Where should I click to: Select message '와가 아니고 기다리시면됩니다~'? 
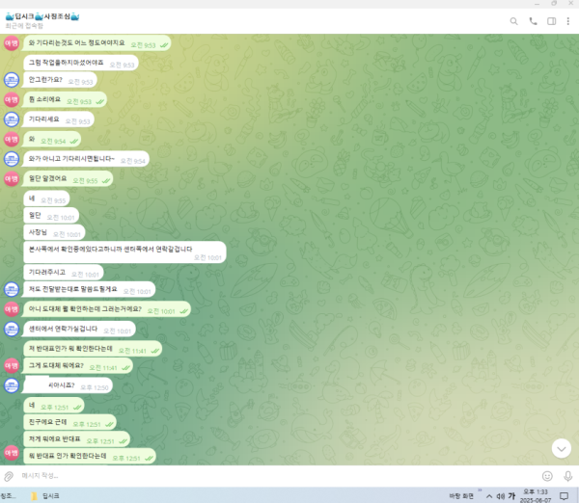point(87,159)
